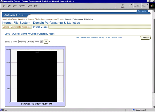This screenshot has height=112, width=155.
Task: Click the Internet Explorer title bar icon
Action: tap(1, 1)
